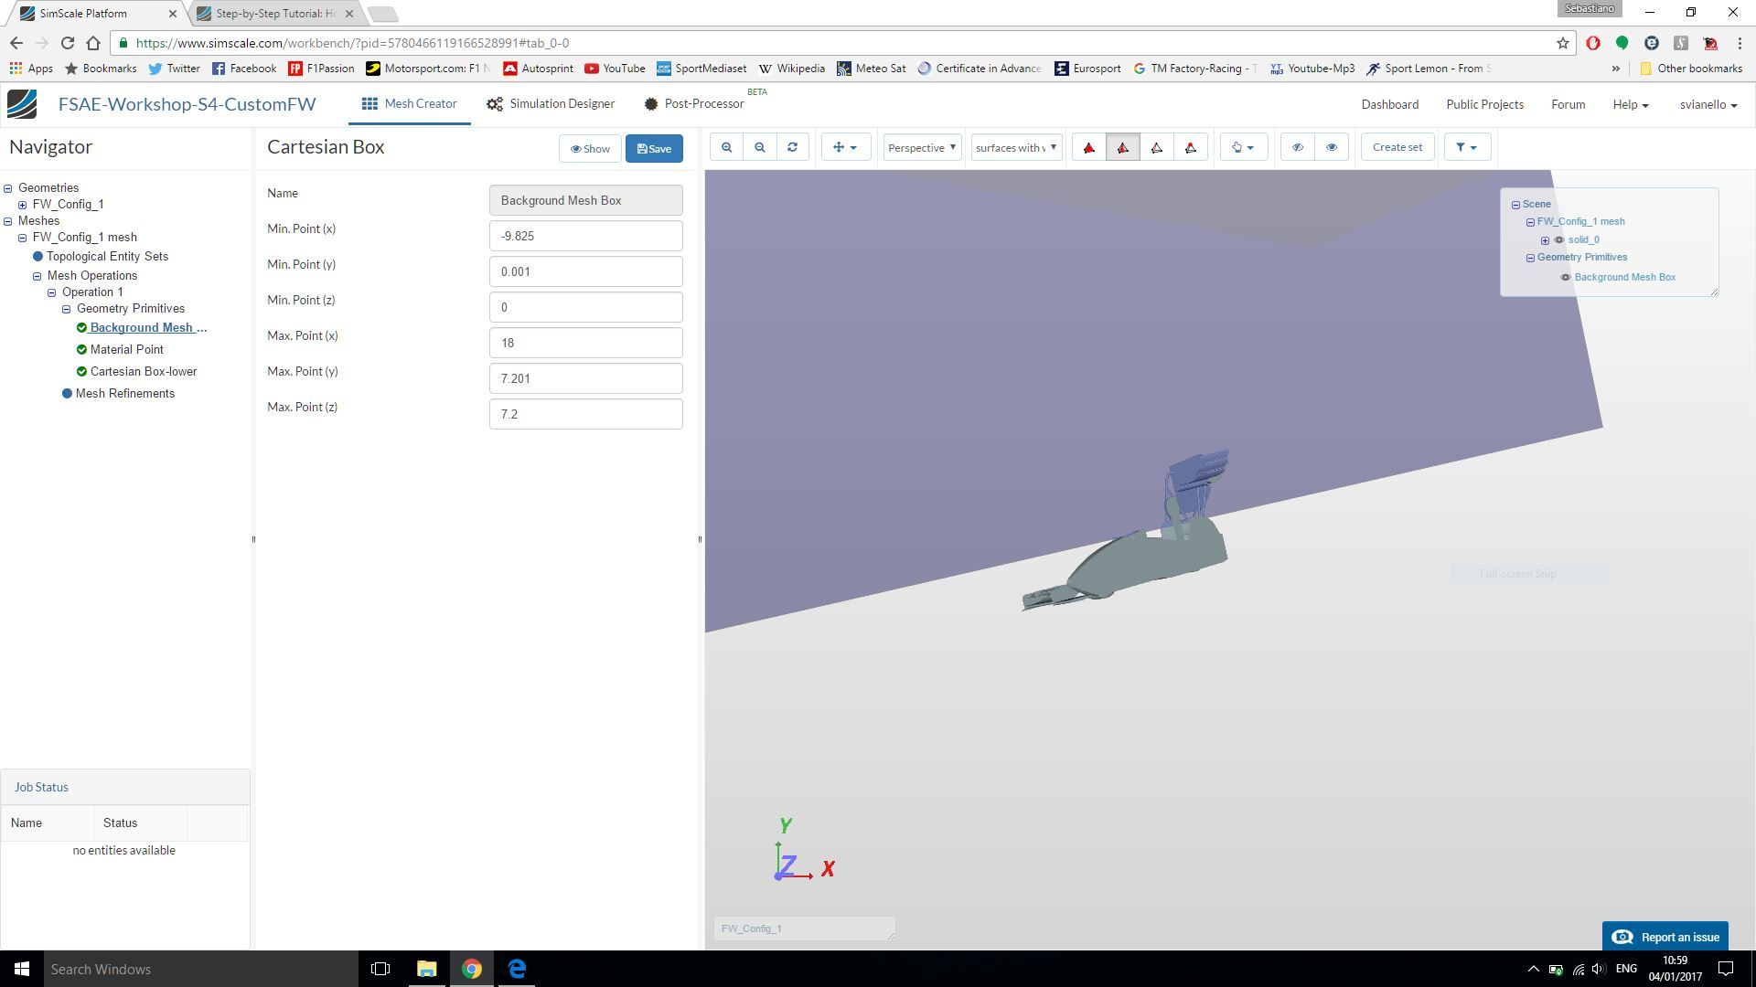Open the filter funnel dropdown

(x=1466, y=147)
